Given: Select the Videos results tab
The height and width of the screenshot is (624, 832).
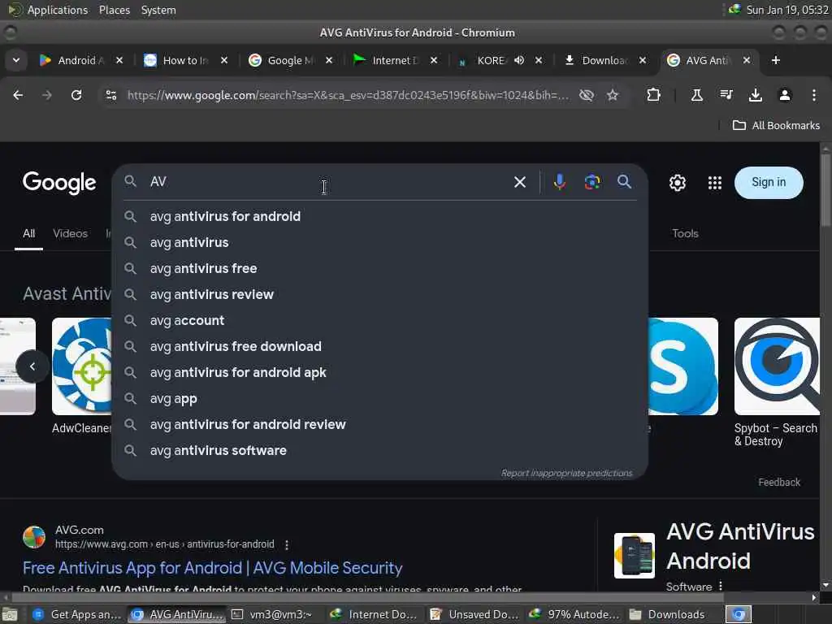Looking at the screenshot, I should pyautogui.click(x=70, y=233).
